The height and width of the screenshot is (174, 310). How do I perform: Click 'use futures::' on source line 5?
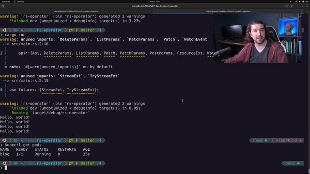click(24, 90)
